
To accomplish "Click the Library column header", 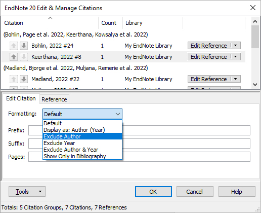I will (x=153, y=23).
